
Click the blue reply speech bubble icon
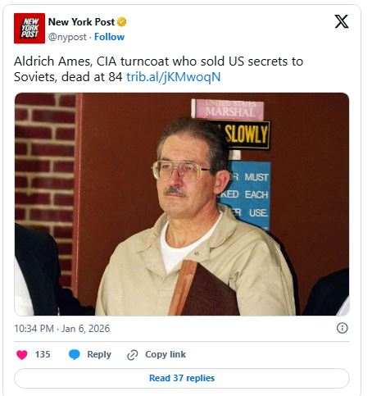[75, 354]
